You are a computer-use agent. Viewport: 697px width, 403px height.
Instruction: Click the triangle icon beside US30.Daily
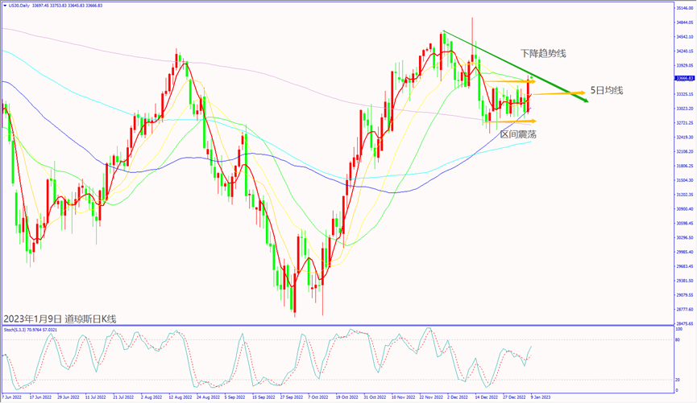point(3,4)
